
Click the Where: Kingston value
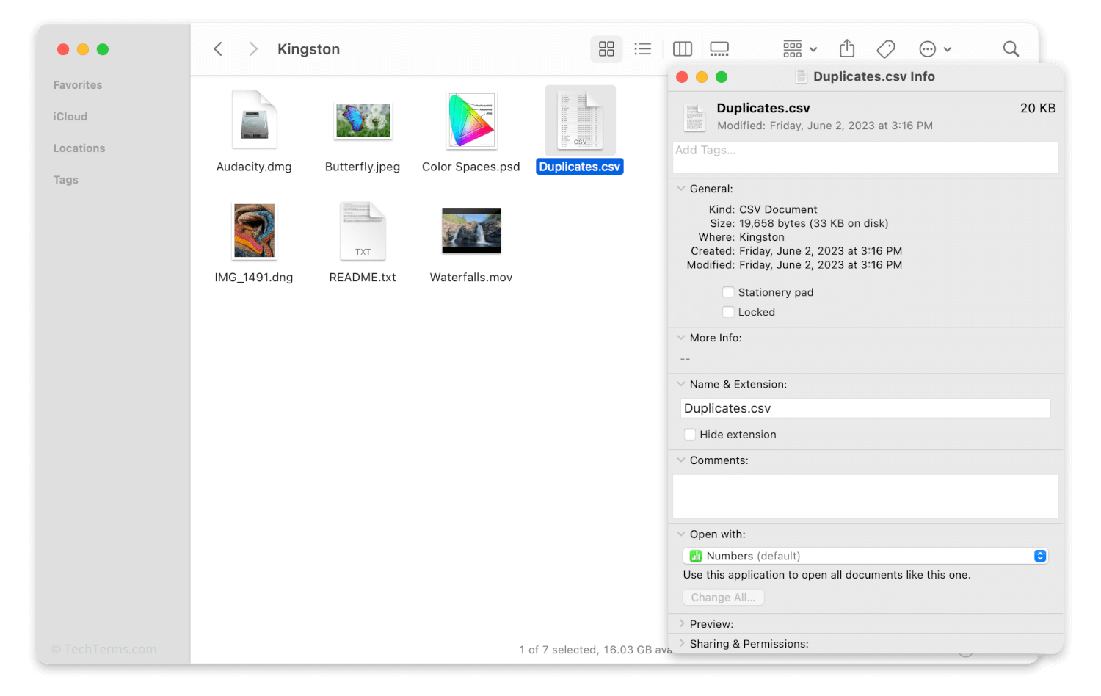[x=762, y=237]
